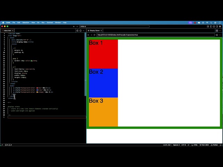Open the Help menu
This screenshot has height=167, width=223.
tap(65, 23)
